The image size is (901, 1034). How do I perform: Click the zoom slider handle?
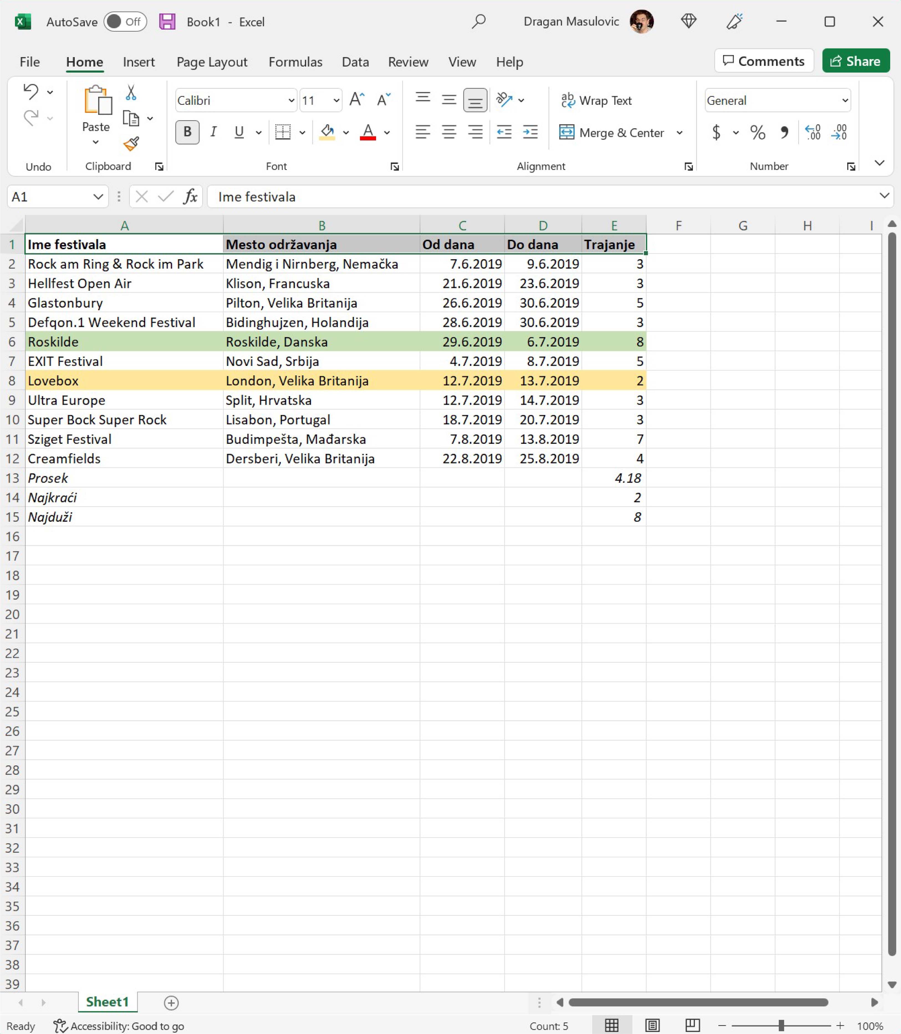point(781,1025)
